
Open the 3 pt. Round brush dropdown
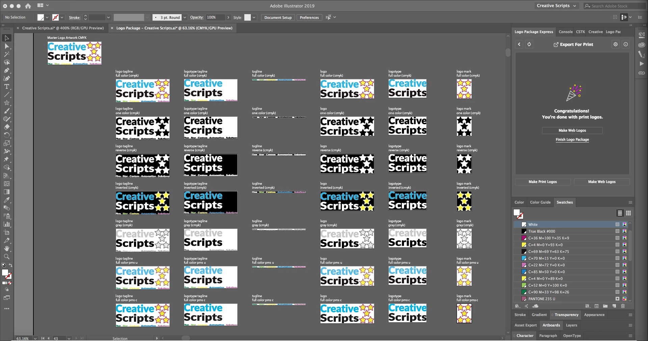[185, 18]
